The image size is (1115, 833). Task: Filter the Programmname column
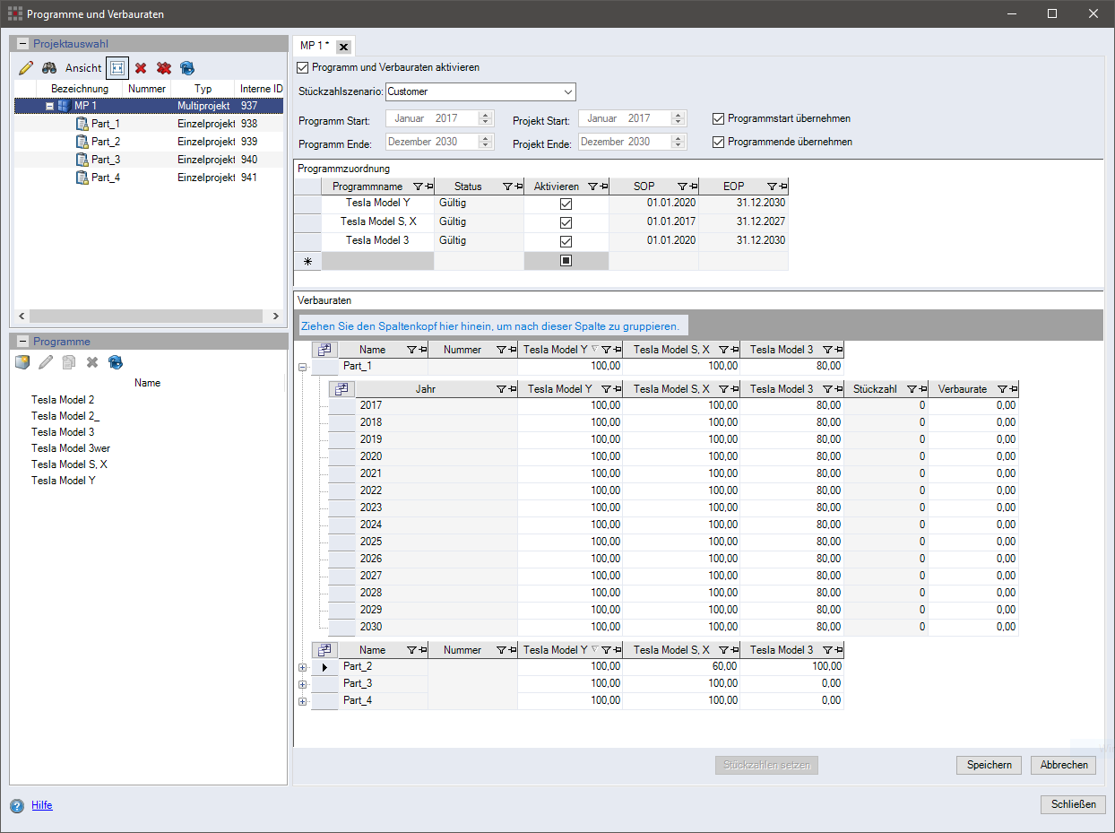click(418, 187)
